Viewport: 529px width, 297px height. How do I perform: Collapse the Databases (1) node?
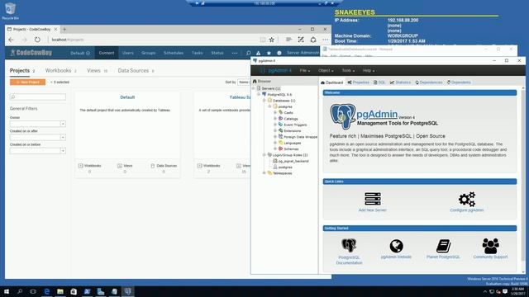tap(264, 101)
